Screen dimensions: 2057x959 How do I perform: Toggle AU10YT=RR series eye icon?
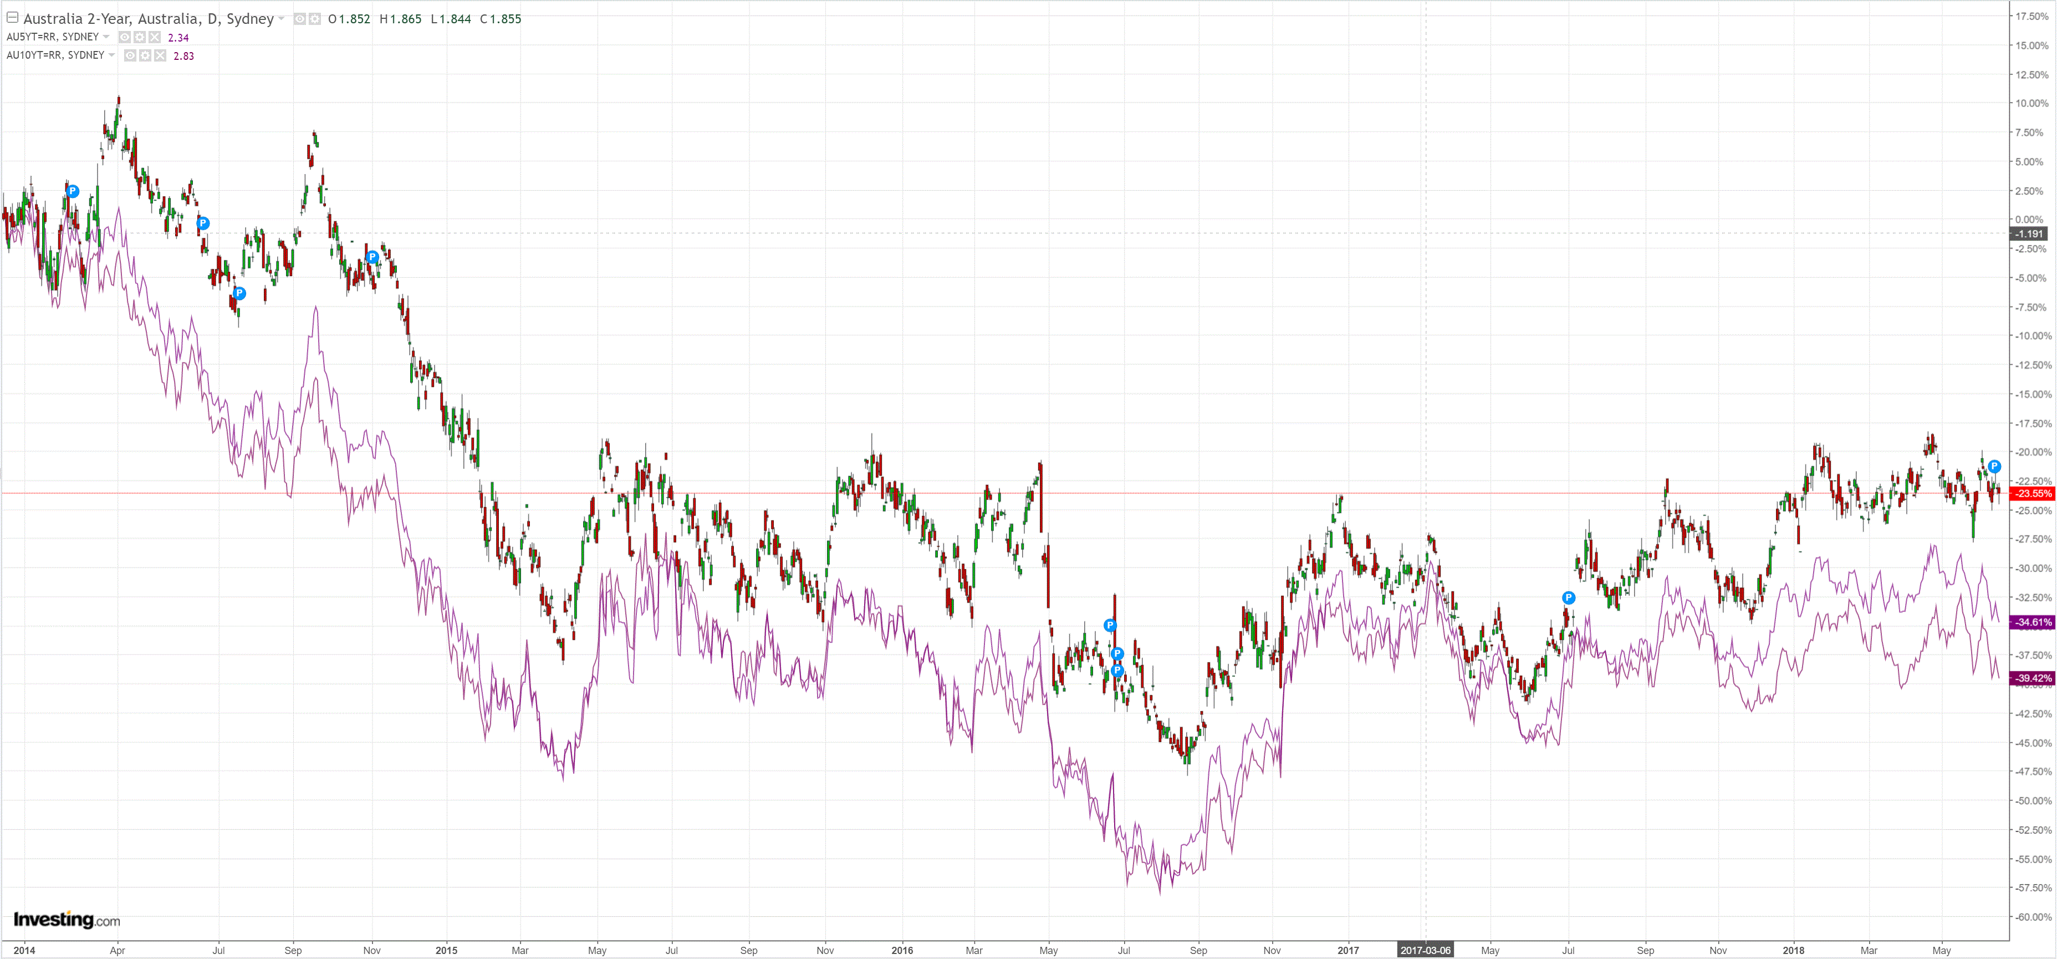tap(130, 55)
